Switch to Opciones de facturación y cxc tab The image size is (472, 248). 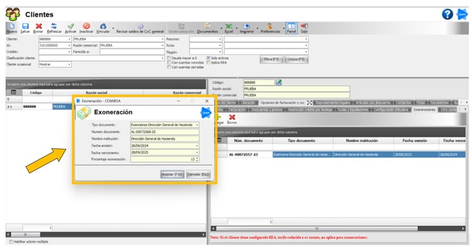coord(283,103)
